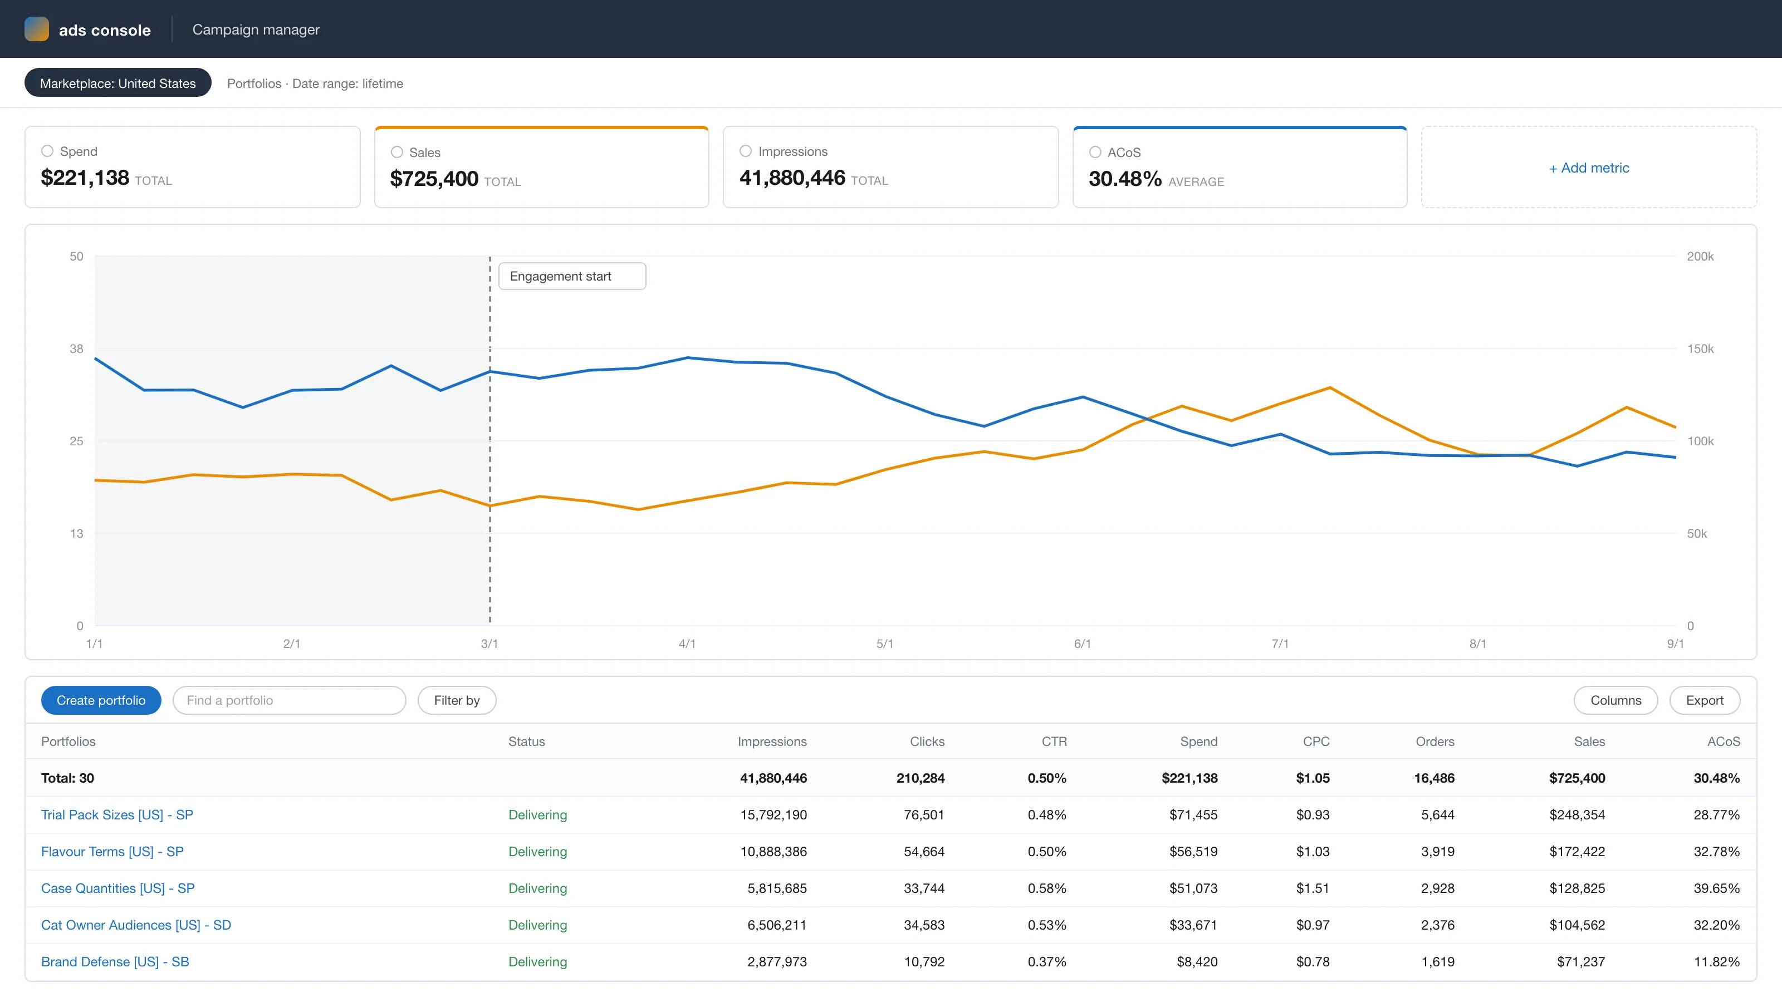
Task: Open Case Quantities [US] - SP portfolio
Action: (118, 888)
